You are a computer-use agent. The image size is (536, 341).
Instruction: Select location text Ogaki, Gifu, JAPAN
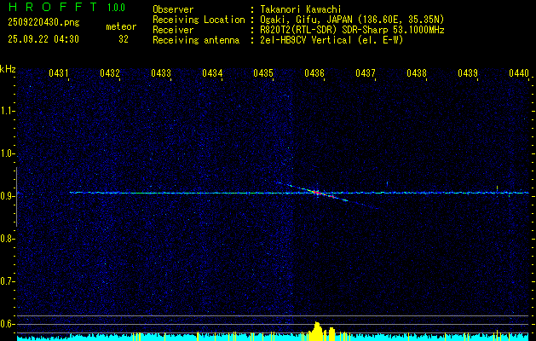click(x=307, y=20)
